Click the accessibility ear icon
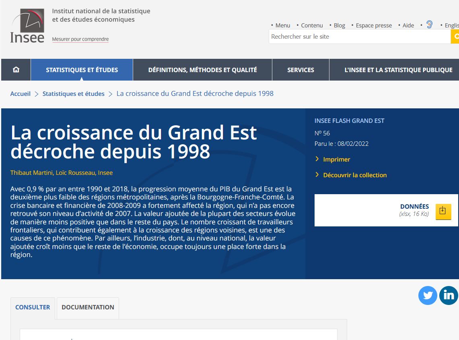Image resolution: width=459 pixels, height=340 pixels. pos(429,25)
